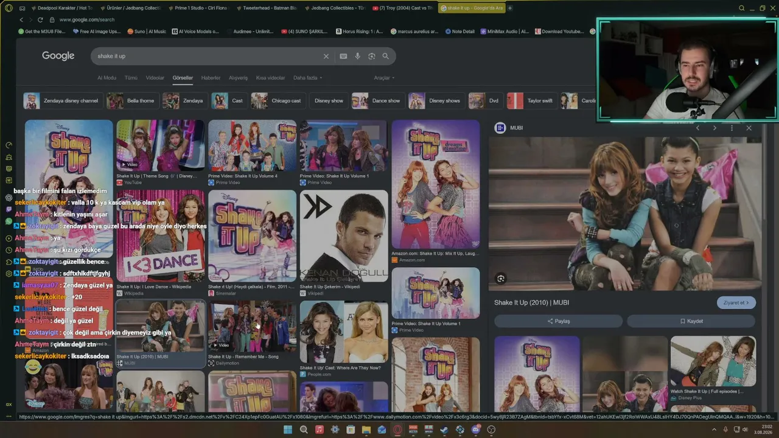Open Twitch in the Opera sidebar
Viewport: 779px width, 438px height.
tap(9, 209)
